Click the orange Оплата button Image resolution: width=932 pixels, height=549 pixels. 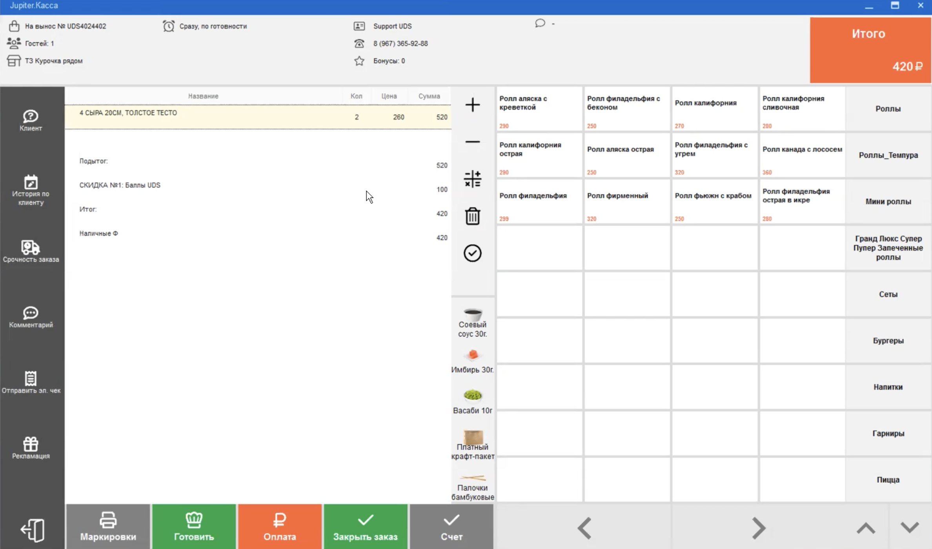(280, 527)
